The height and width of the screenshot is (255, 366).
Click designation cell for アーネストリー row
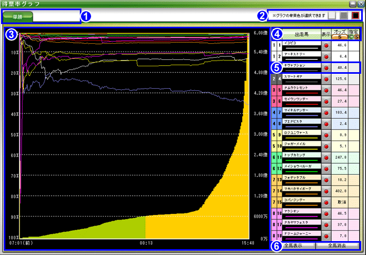click(354, 56)
